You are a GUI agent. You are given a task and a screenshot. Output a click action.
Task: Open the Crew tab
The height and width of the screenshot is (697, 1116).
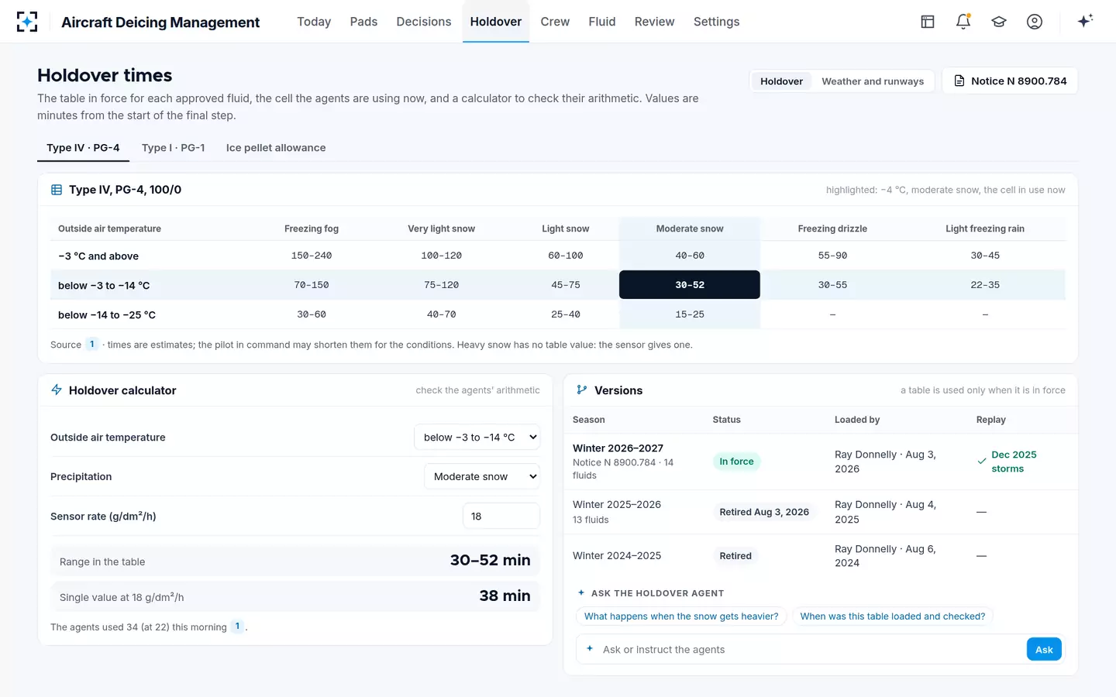(555, 22)
